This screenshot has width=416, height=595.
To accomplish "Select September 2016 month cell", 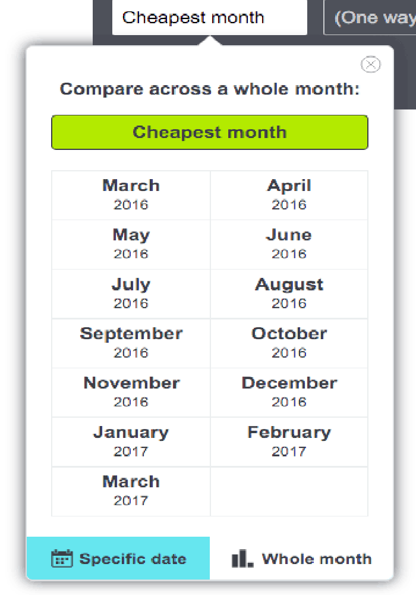I will point(131,343).
